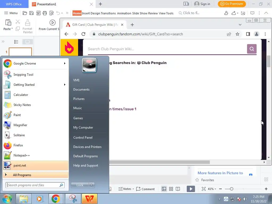Image resolution: width=272 pixels, height=204 pixels.
Task: Go back in Chrome browser
Action: coord(66,34)
